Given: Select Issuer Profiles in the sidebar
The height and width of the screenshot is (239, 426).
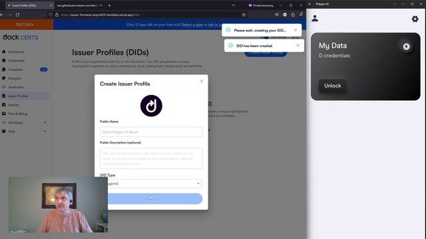Looking at the screenshot, I should point(18,96).
